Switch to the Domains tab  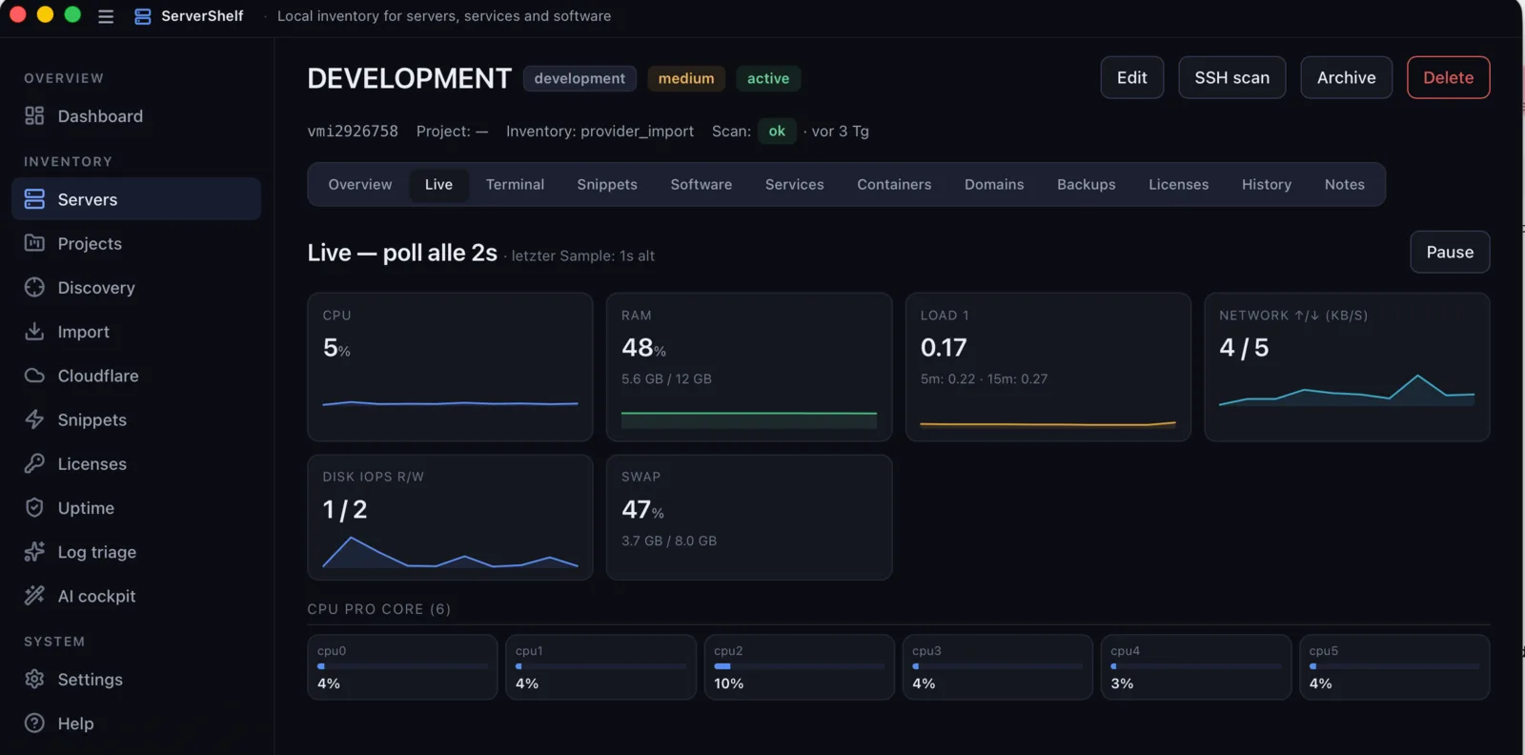(994, 184)
